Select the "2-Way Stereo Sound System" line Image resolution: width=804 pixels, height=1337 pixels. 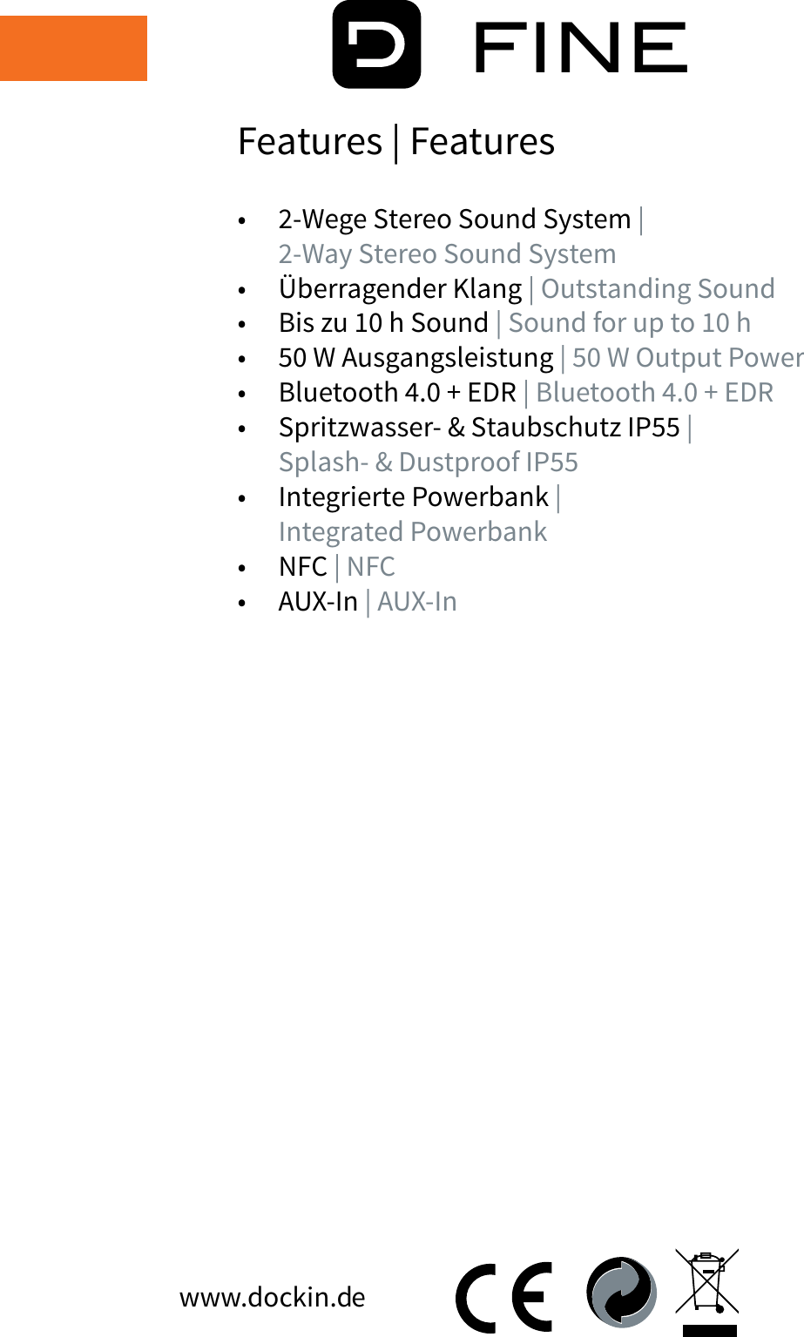click(x=447, y=253)
